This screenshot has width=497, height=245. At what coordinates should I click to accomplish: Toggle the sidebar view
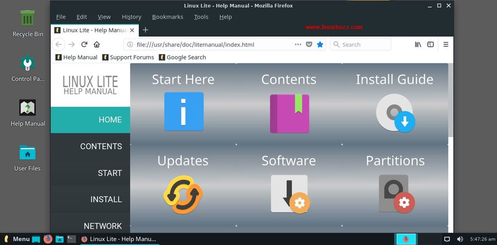[431, 45]
